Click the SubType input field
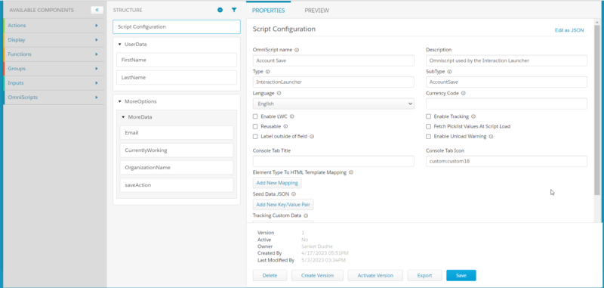Image resolution: width=604 pixels, height=288 pixels. [x=507, y=82]
